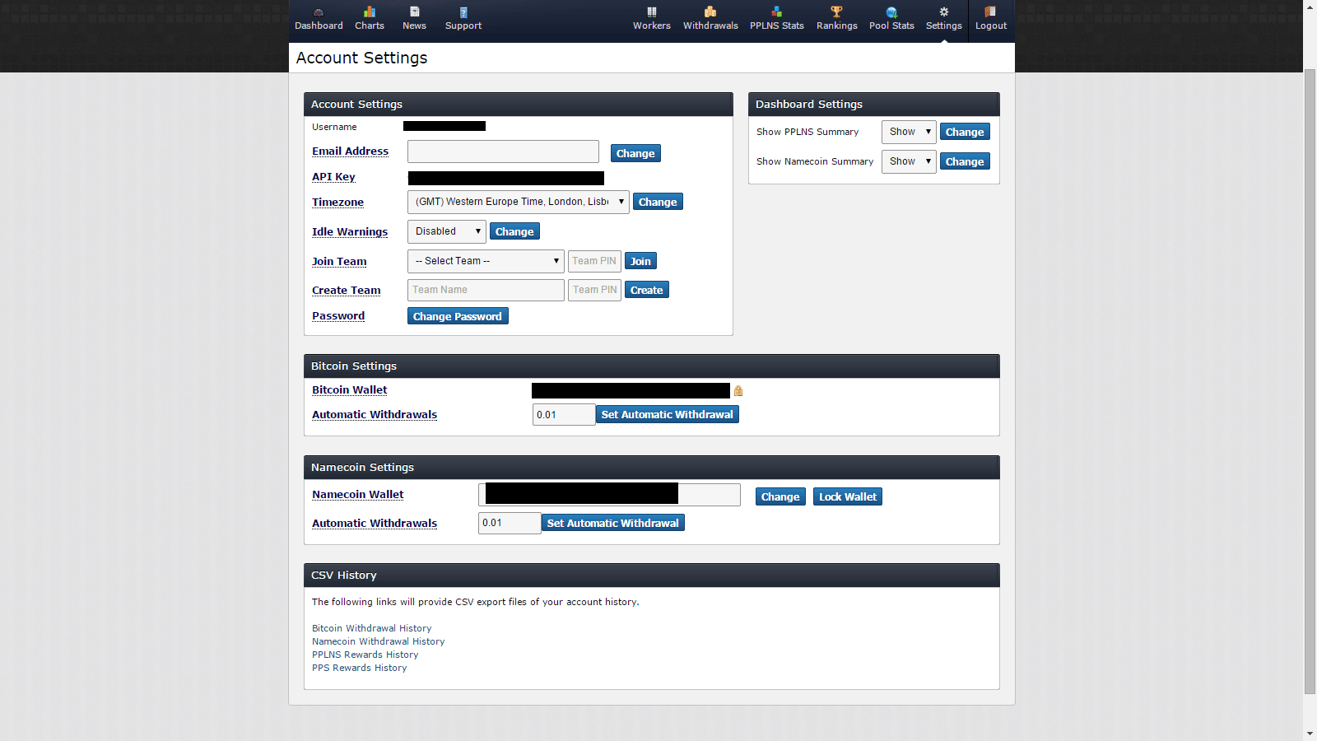Click the Lock Wallet button
Viewport: 1317px width, 741px height.
(848, 496)
